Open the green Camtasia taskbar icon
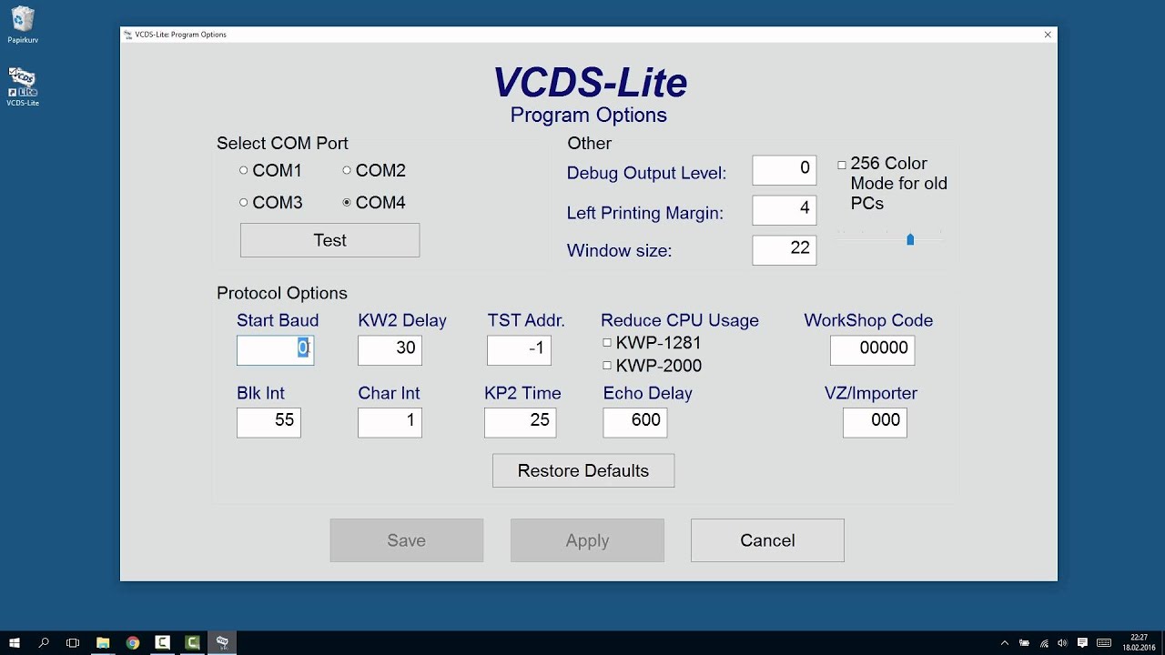Viewport: 1165px width, 655px height. tap(192, 642)
